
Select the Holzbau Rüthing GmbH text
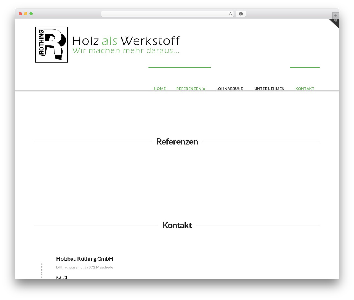(x=85, y=259)
